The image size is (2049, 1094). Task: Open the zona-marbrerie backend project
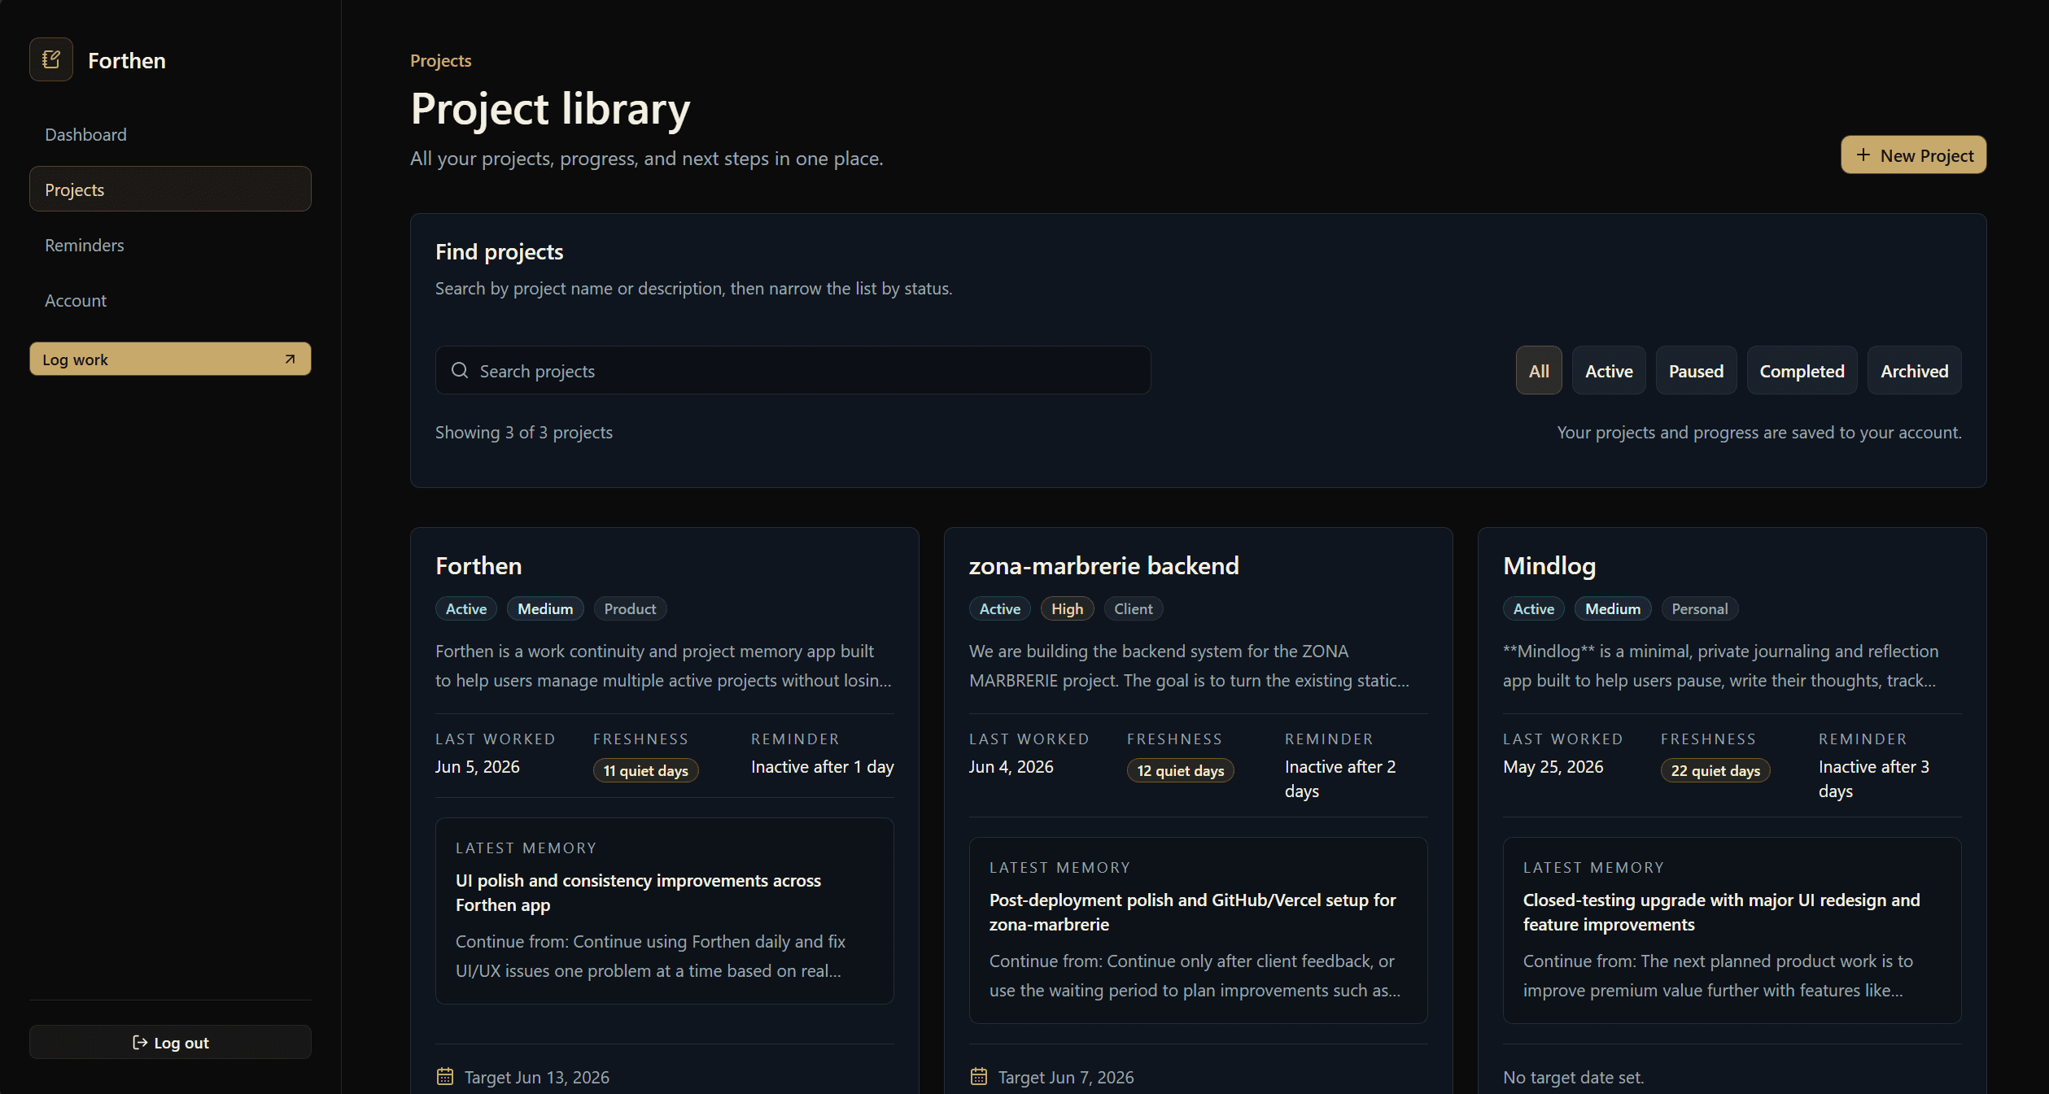(1103, 565)
